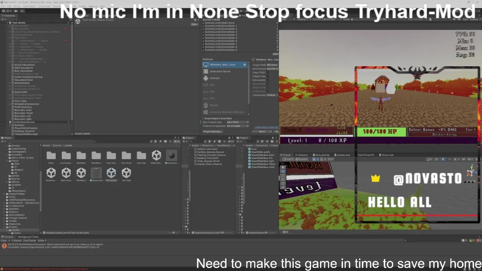The width and height of the screenshot is (482, 271).
Task: Select the NullReferenceException error log entry
Action: (x=241, y=246)
